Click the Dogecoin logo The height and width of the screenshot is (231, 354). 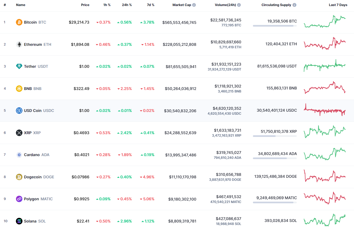tap(19, 177)
